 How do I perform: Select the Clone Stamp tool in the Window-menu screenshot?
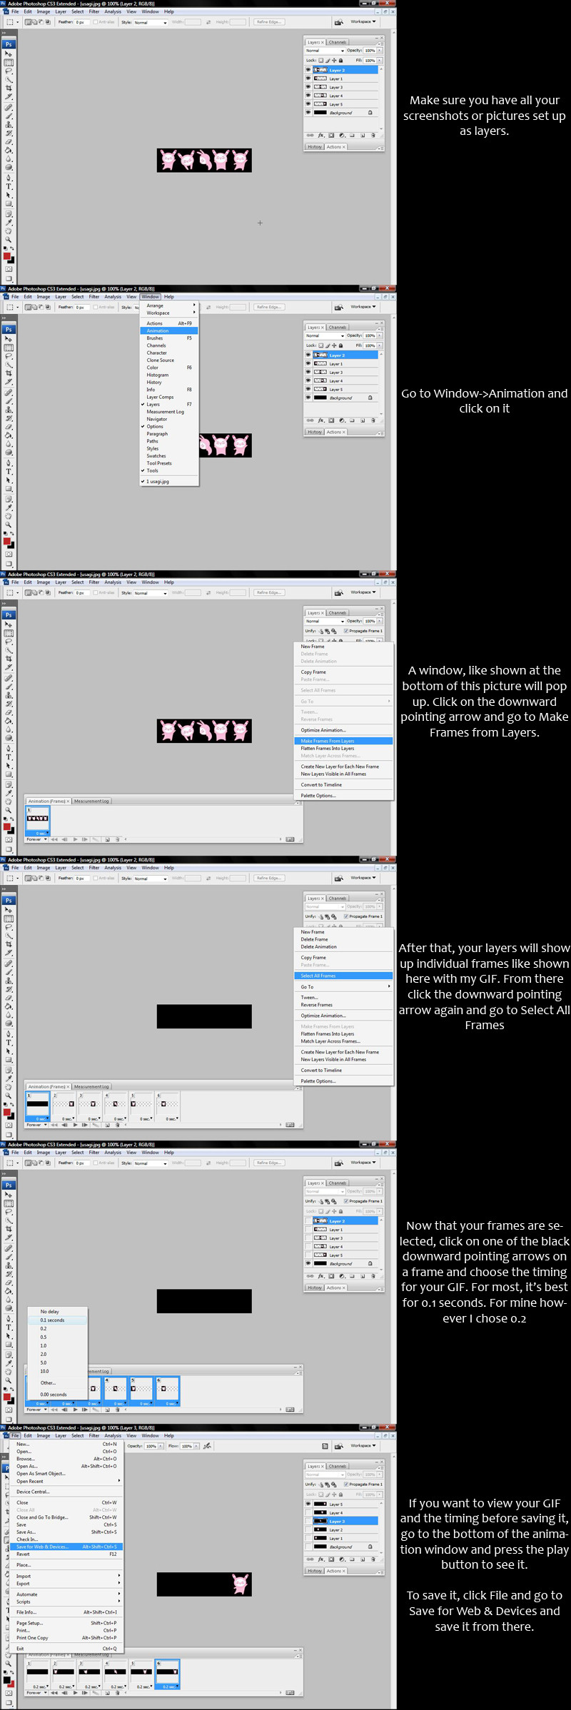point(9,410)
